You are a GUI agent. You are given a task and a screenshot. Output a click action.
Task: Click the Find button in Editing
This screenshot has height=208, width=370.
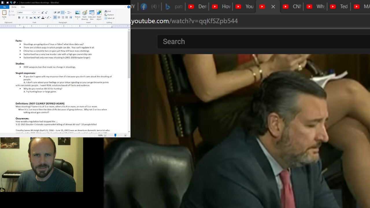[x=107, y=11]
